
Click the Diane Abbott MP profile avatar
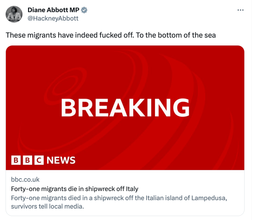click(x=14, y=14)
